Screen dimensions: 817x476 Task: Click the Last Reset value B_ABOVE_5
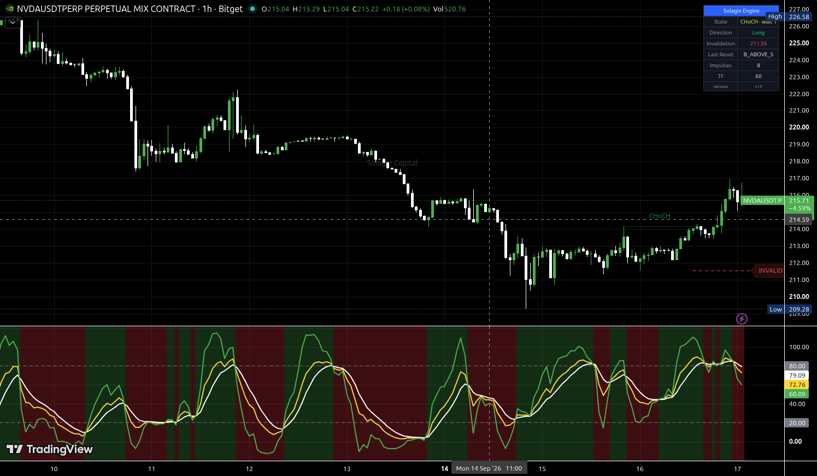coord(758,55)
